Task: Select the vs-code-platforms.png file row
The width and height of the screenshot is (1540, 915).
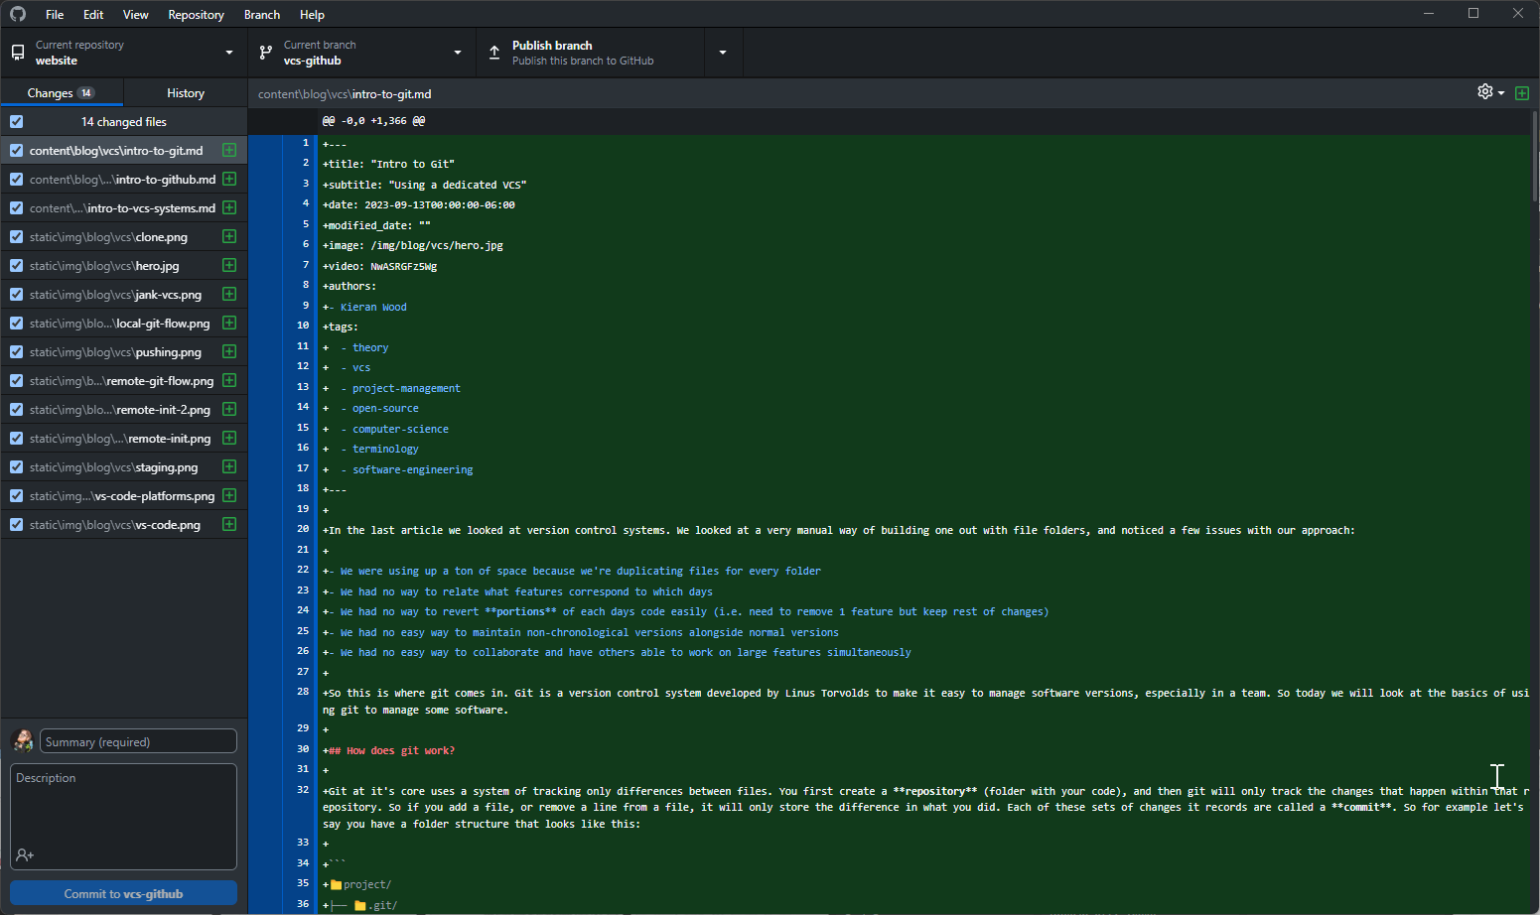Action: tap(123, 495)
